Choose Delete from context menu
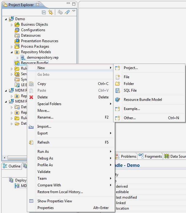 (70, 97)
